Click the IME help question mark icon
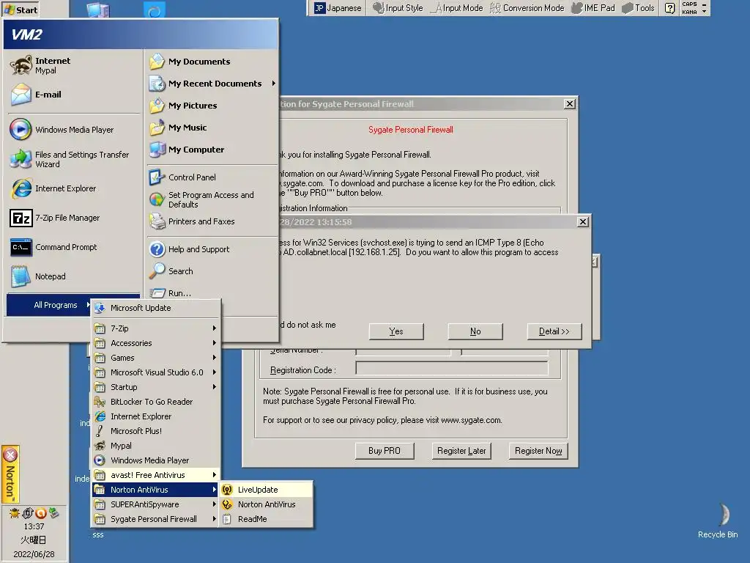The height and width of the screenshot is (563, 750). click(x=669, y=8)
